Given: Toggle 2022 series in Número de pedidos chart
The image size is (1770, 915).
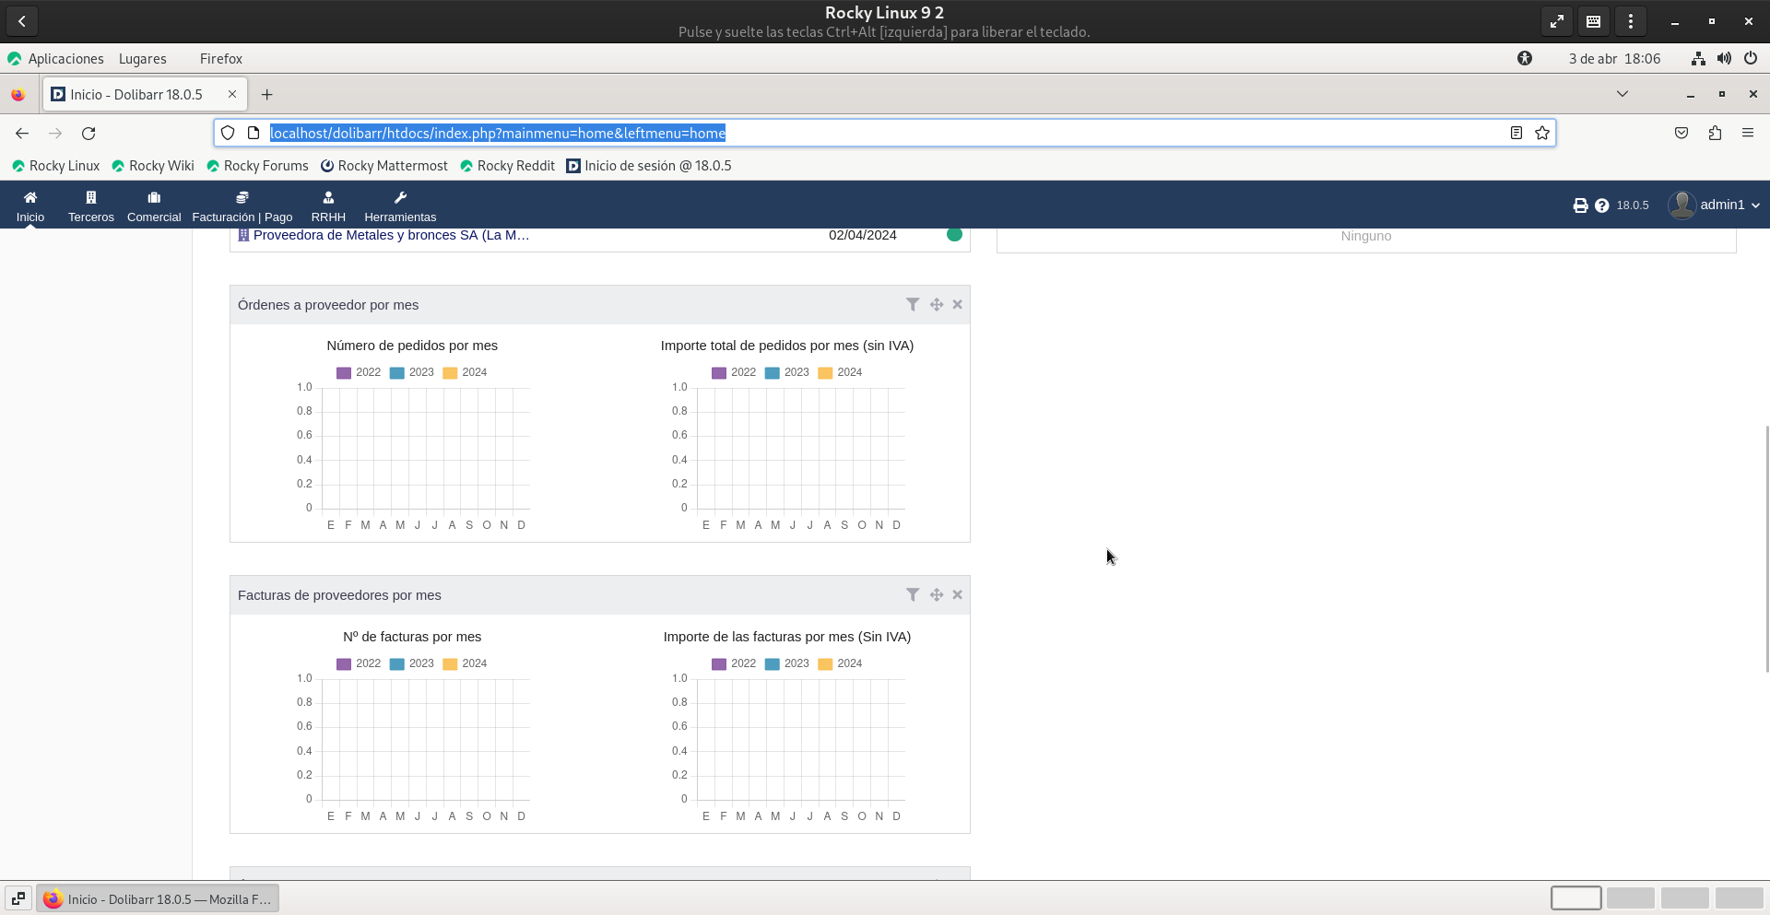Looking at the screenshot, I should (x=358, y=372).
